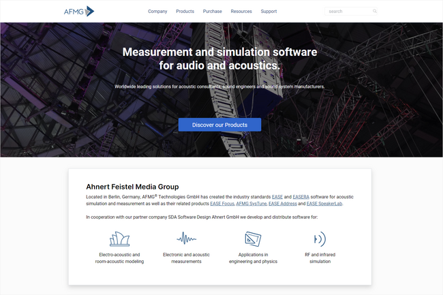Click the search magnifier icon
The width and height of the screenshot is (443, 295).
375,12
